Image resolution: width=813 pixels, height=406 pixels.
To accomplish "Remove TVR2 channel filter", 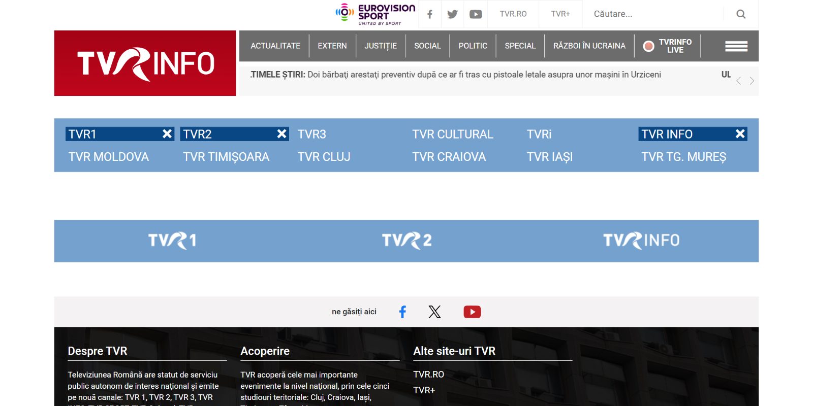I will tap(282, 134).
